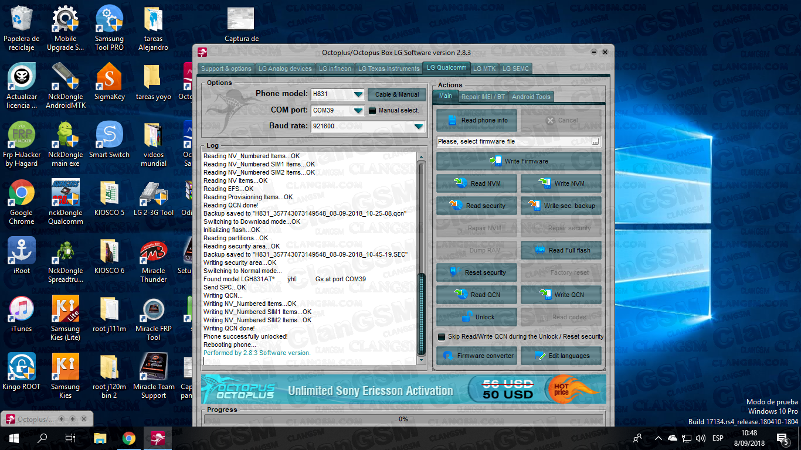Launch iTunes desktop shortcut
Viewport: 801px width, 450px height.
tap(22, 314)
